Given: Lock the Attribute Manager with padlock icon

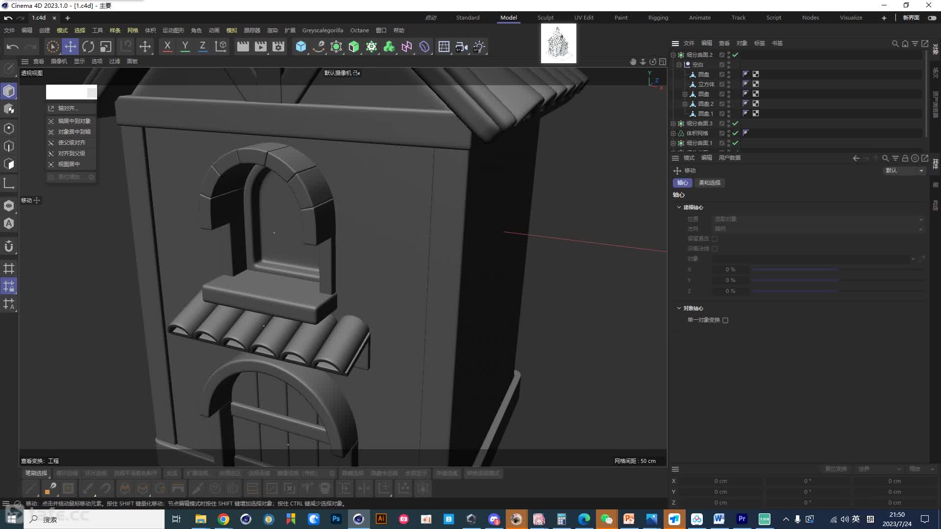Looking at the screenshot, I should click(x=905, y=158).
